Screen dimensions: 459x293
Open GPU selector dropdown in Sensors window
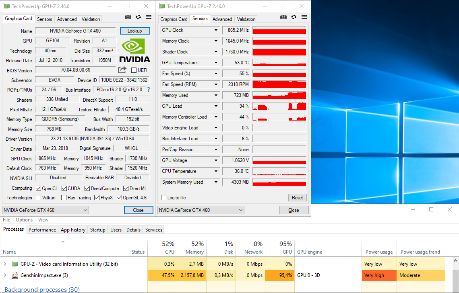(x=201, y=210)
